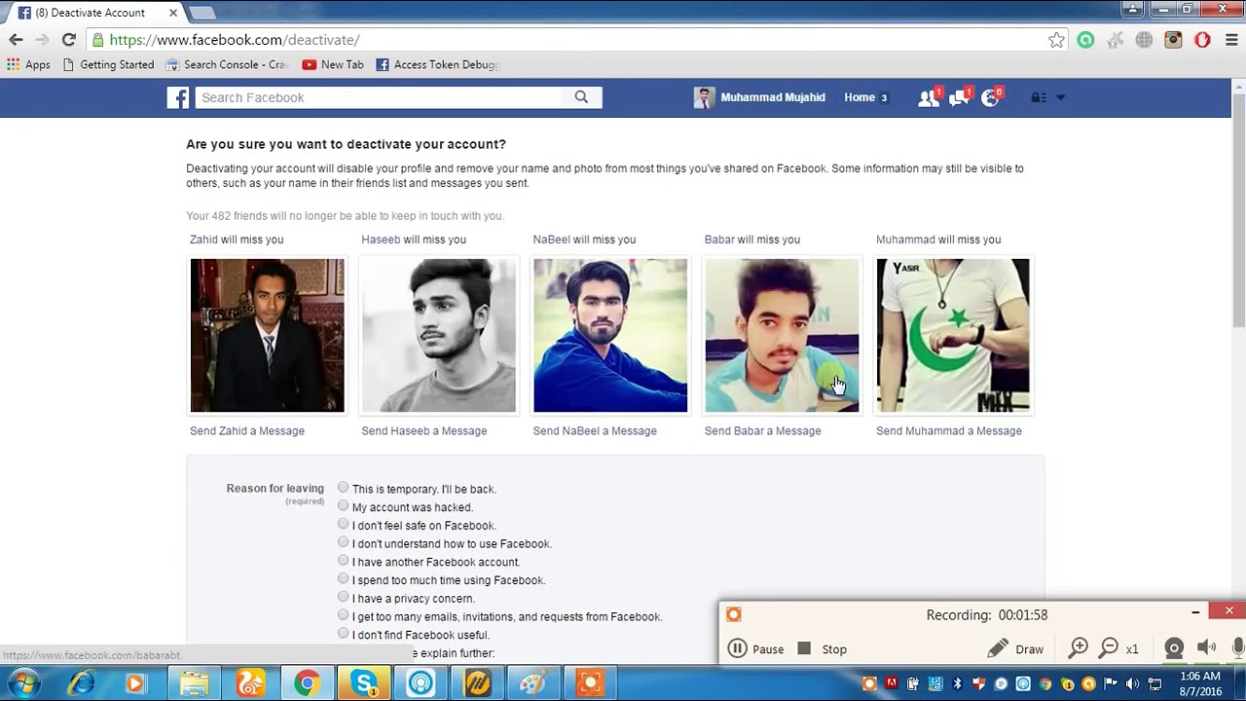Select 'I spend too much time using Facebook.'
1246x701 pixels.
pos(343,578)
